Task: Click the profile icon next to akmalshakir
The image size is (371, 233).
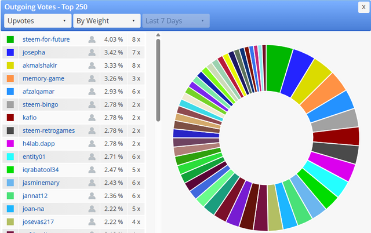Action: click(x=92, y=65)
